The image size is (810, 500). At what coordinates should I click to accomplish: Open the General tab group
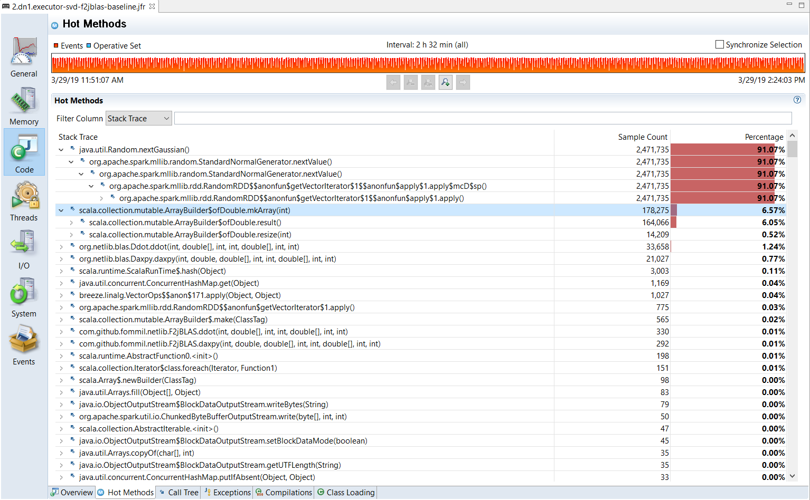(24, 57)
